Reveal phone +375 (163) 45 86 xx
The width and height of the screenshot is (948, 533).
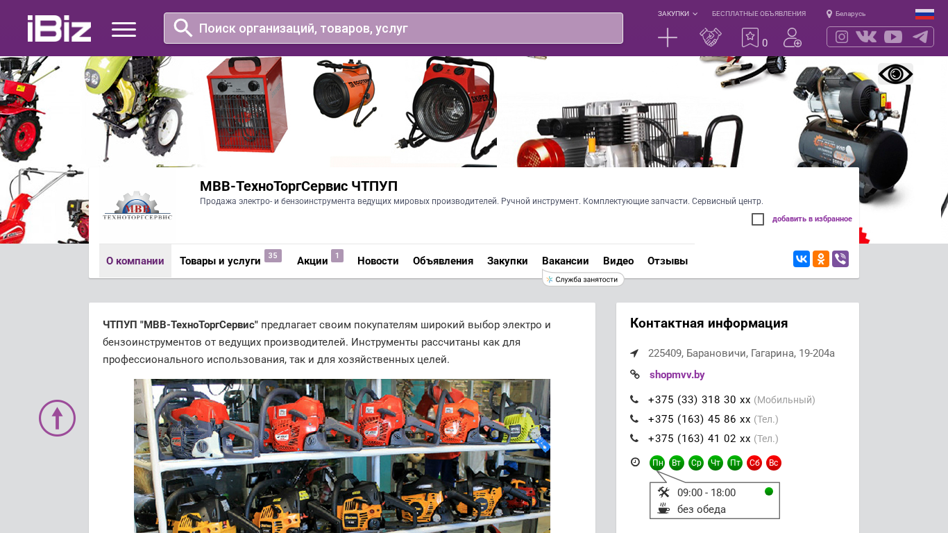point(700,419)
